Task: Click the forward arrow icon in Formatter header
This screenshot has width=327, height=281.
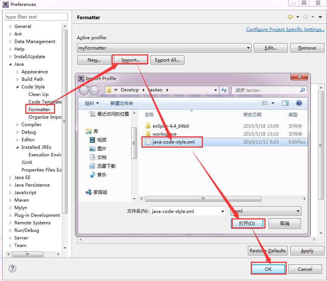Action: point(305,17)
